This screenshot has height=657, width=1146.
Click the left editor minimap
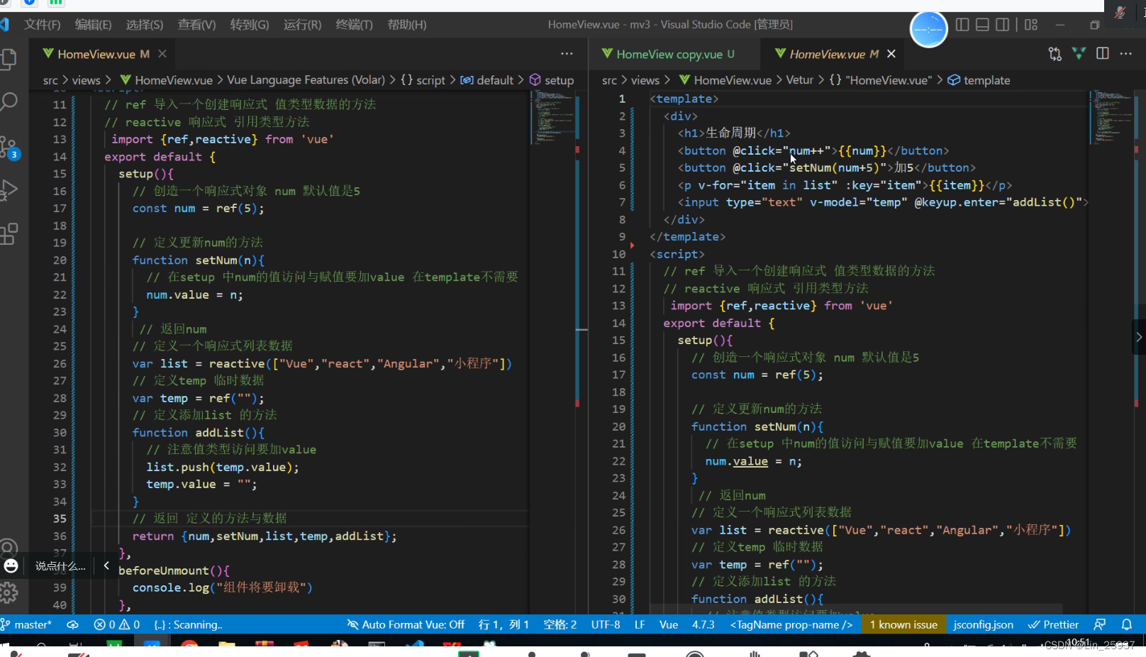point(553,118)
